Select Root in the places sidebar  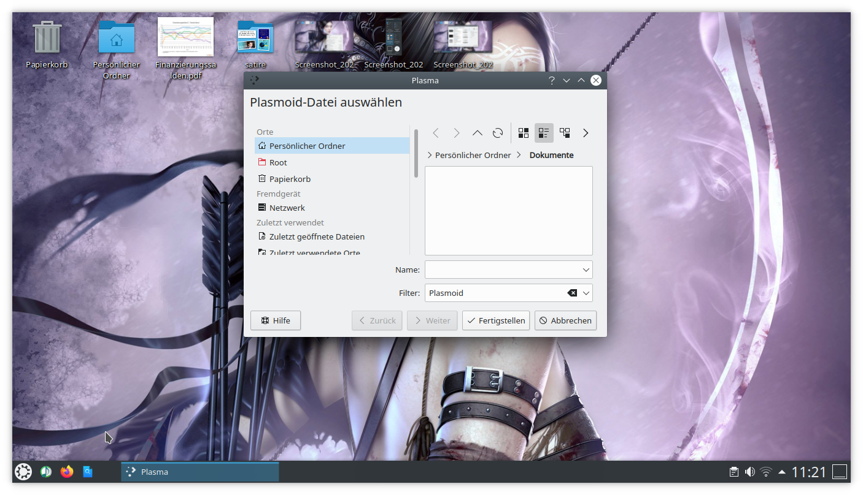(332, 162)
